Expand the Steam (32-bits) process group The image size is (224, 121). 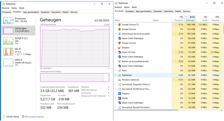coord(116,52)
